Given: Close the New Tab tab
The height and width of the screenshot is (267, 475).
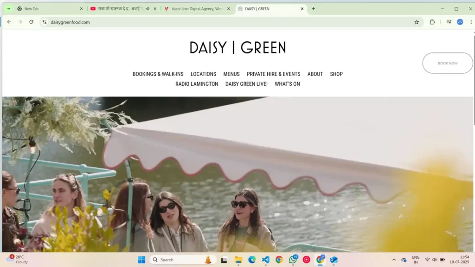Looking at the screenshot, I should click(x=81, y=9).
